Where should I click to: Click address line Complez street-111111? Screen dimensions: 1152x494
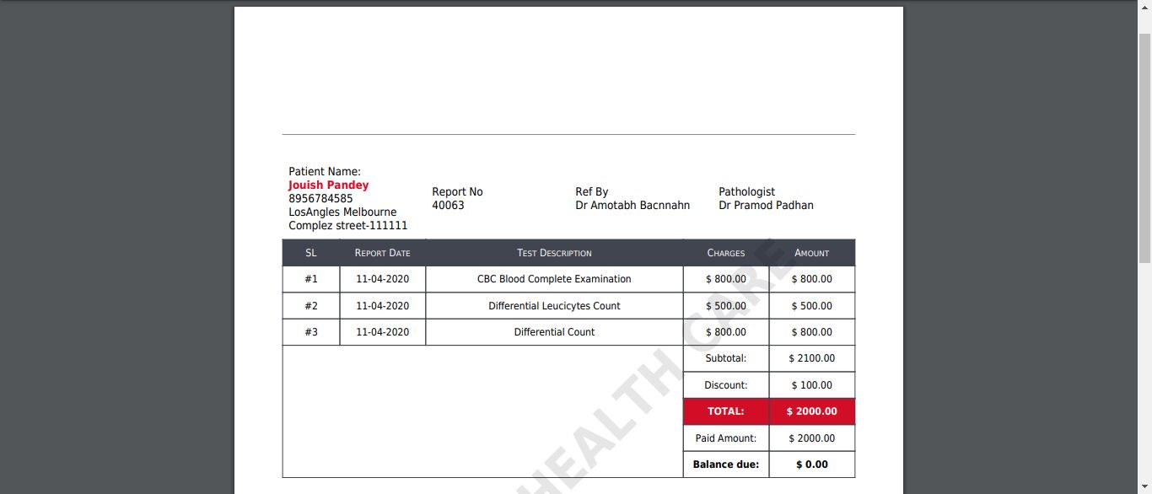click(347, 226)
